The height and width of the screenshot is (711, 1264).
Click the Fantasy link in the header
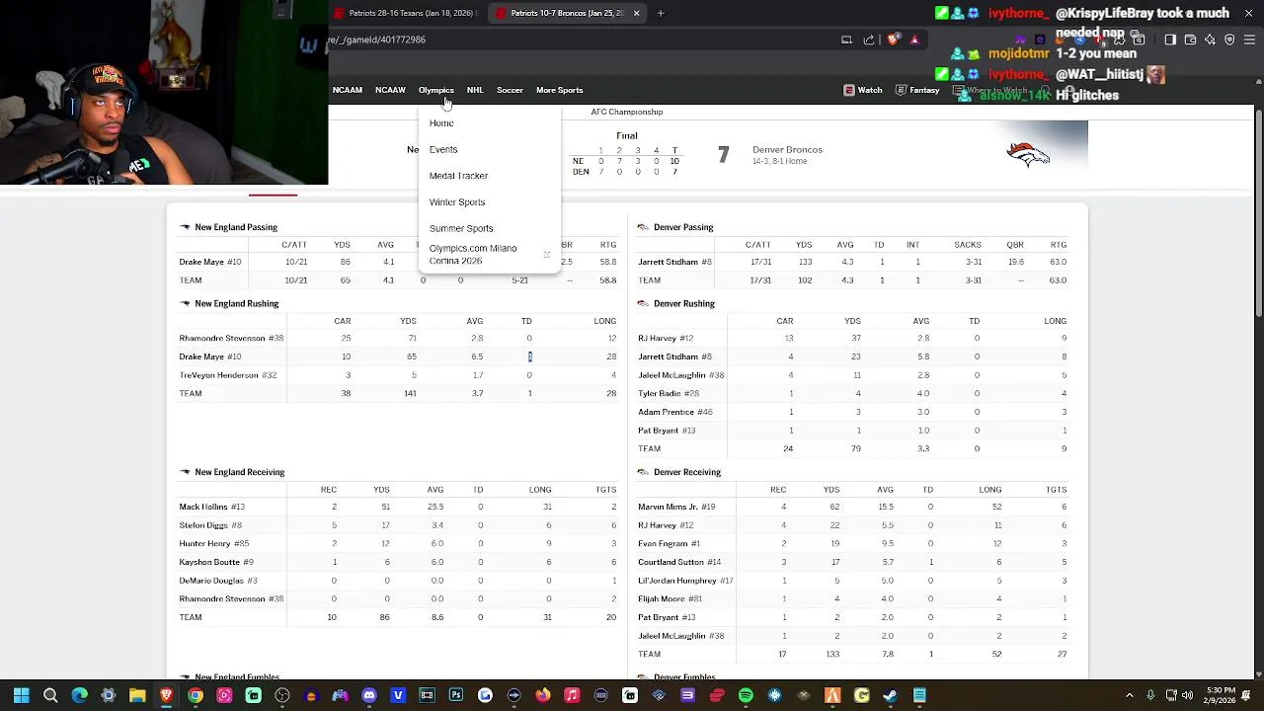(917, 90)
